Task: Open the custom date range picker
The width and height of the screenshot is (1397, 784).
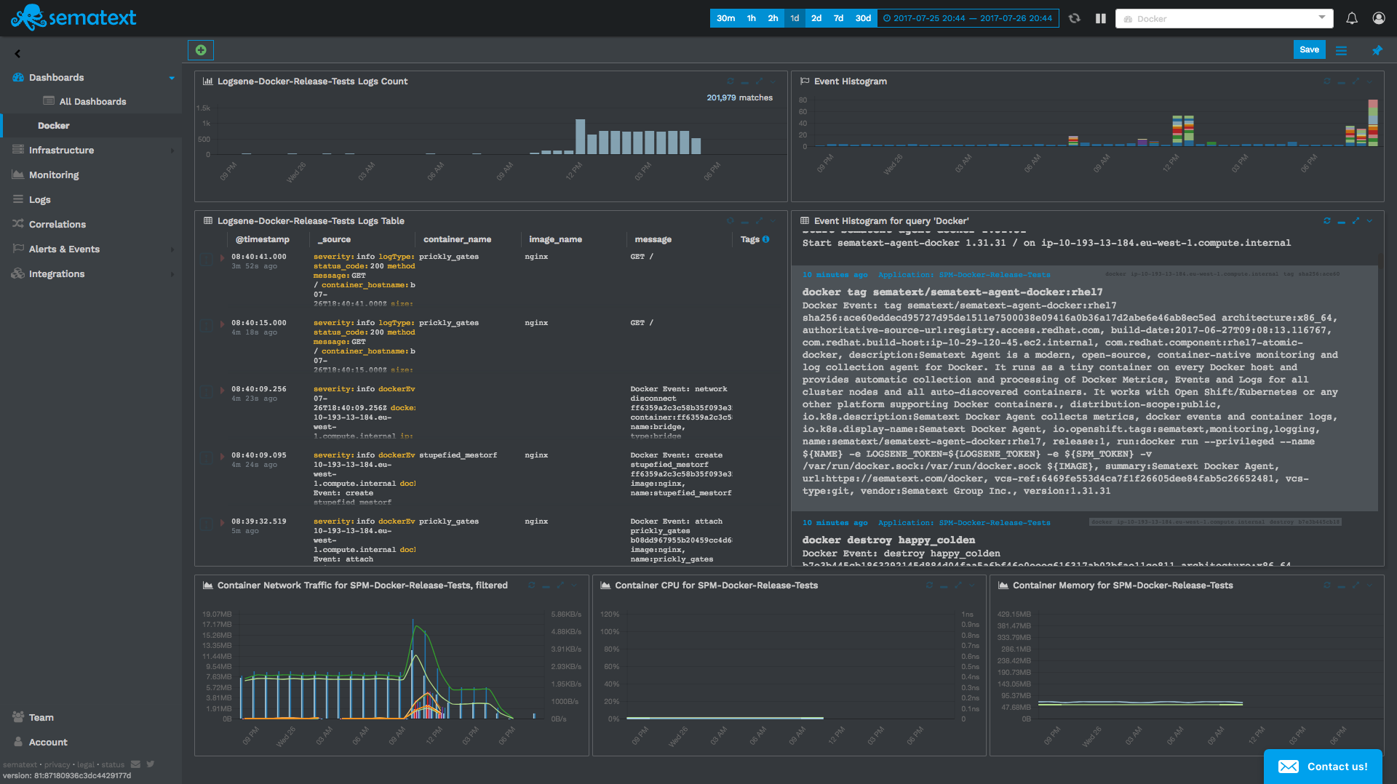Action: pos(968,18)
